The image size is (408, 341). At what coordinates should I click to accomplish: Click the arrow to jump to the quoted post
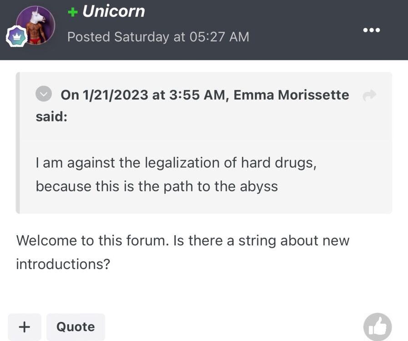(x=370, y=95)
